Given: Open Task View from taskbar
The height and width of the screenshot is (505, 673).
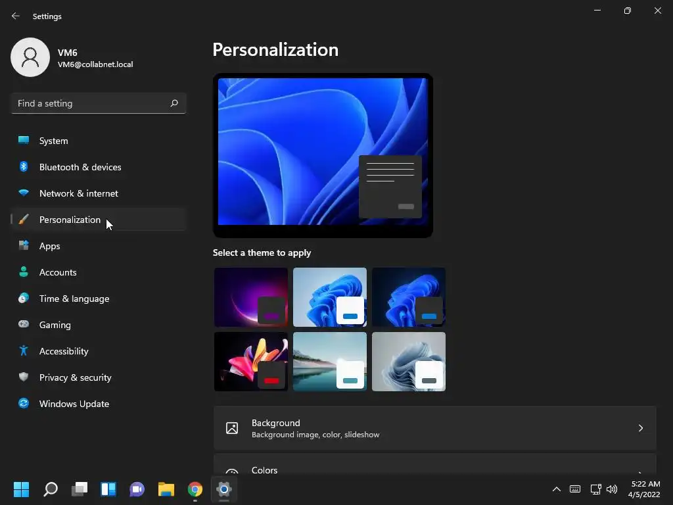Looking at the screenshot, I should point(80,489).
